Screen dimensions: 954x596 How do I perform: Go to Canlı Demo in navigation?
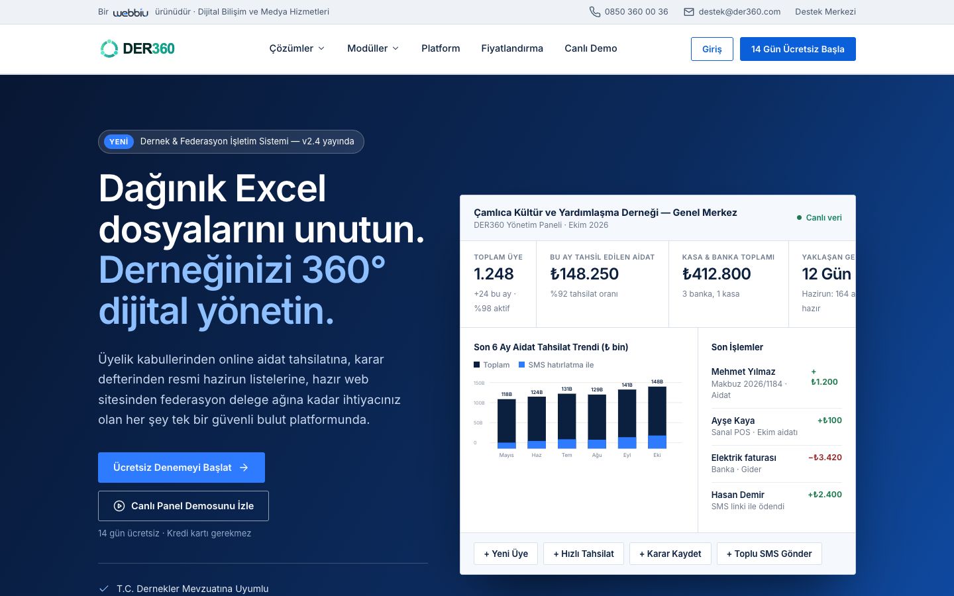(x=591, y=48)
